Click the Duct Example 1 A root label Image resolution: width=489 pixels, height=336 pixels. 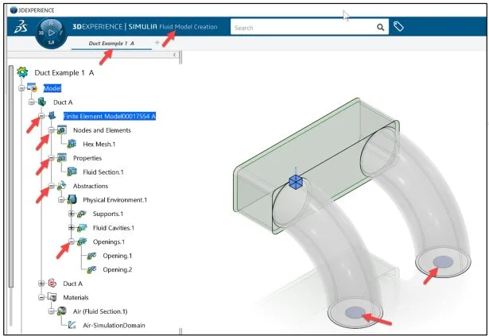(64, 72)
